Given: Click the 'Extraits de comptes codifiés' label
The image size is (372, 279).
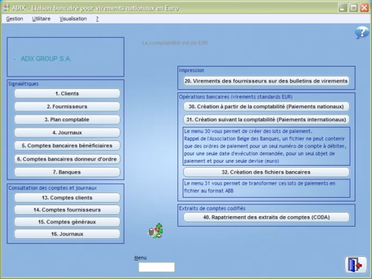Looking at the screenshot, I should [212, 208].
